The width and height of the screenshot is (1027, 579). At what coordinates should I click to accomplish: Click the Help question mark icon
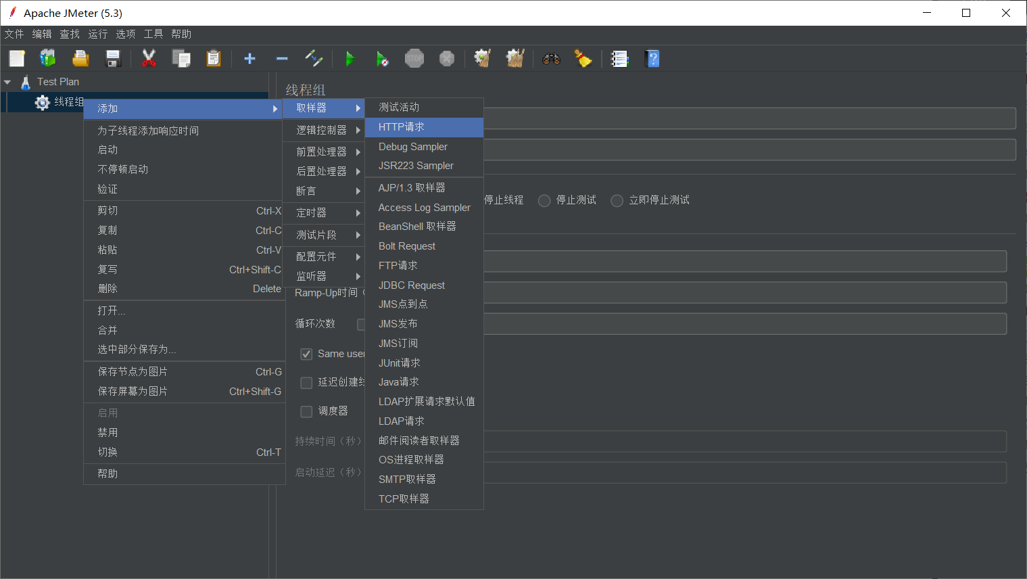[652, 59]
